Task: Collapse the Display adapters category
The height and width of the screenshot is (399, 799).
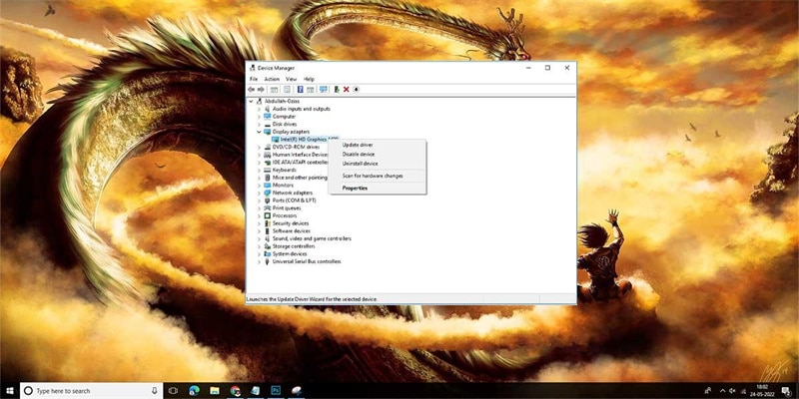Action: (259, 132)
